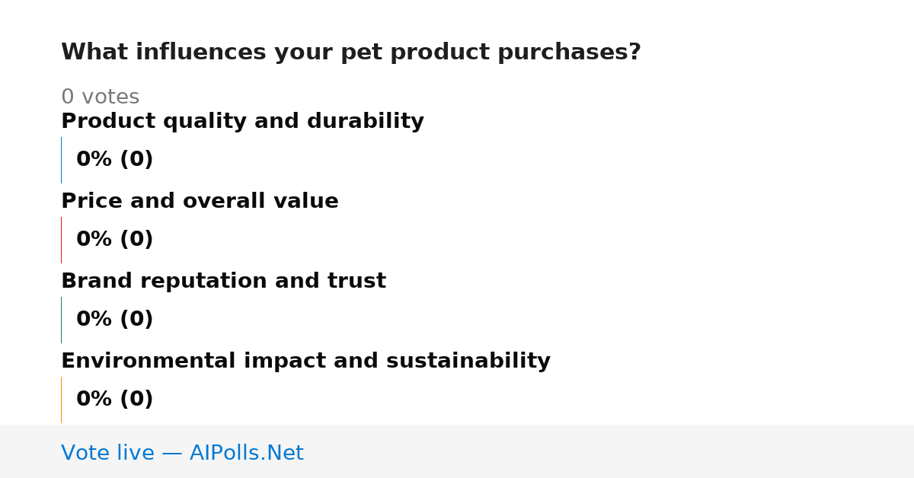Click the orange Environmental impact result bar

click(61, 400)
